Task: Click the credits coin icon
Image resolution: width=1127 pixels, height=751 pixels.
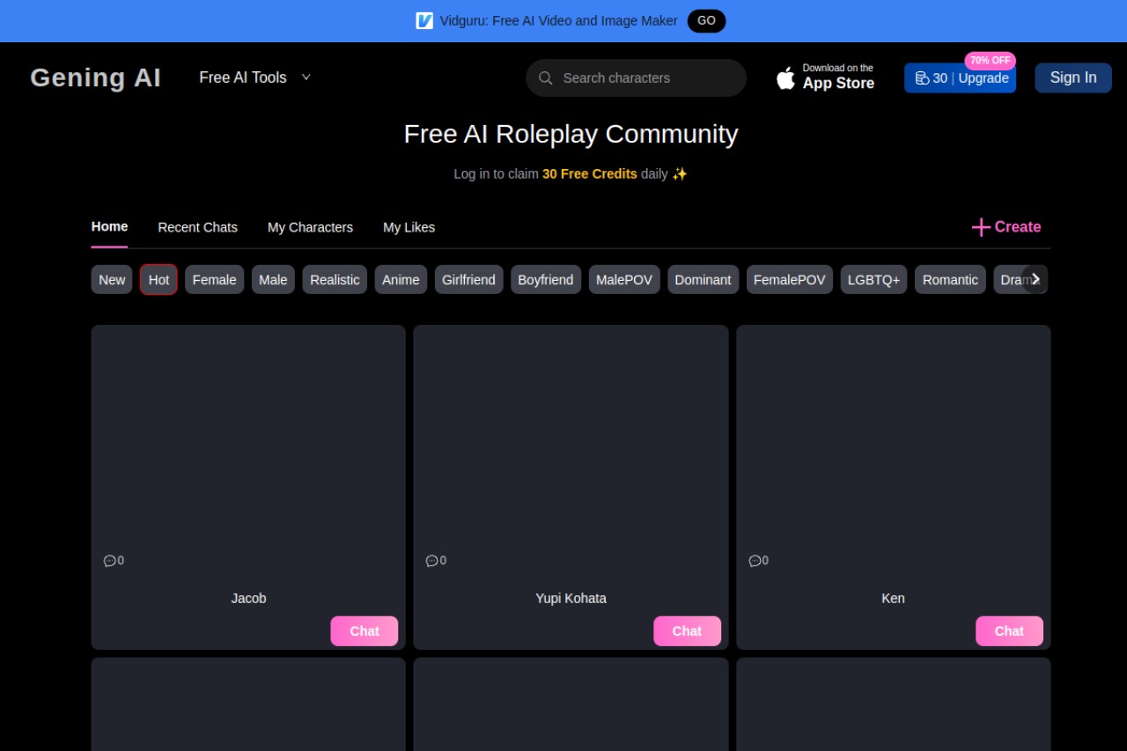Action: [922, 77]
